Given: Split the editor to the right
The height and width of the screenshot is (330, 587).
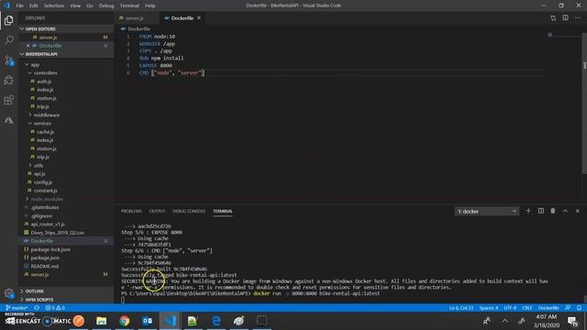Looking at the screenshot, I should [x=565, y=18].
